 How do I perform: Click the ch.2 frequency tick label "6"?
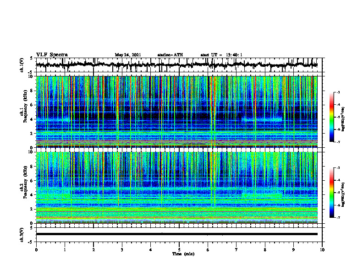tap(32, 181)
